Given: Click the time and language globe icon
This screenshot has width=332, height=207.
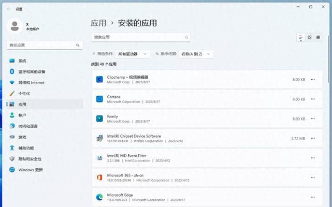Looking at the screenshot, I should [12, 126].
